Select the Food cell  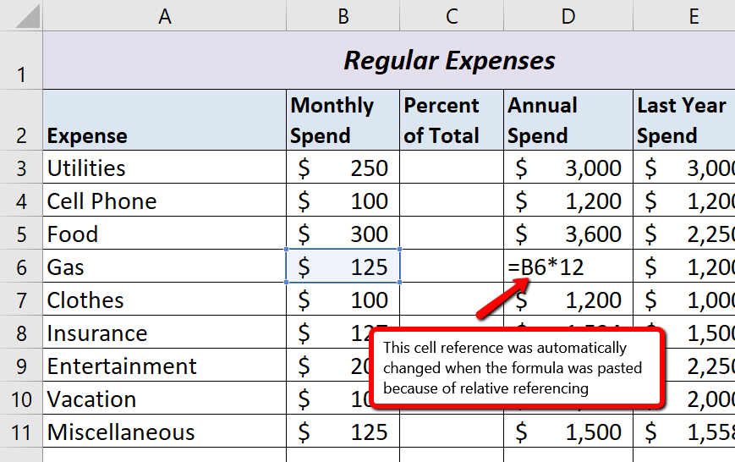pos(165,233)
